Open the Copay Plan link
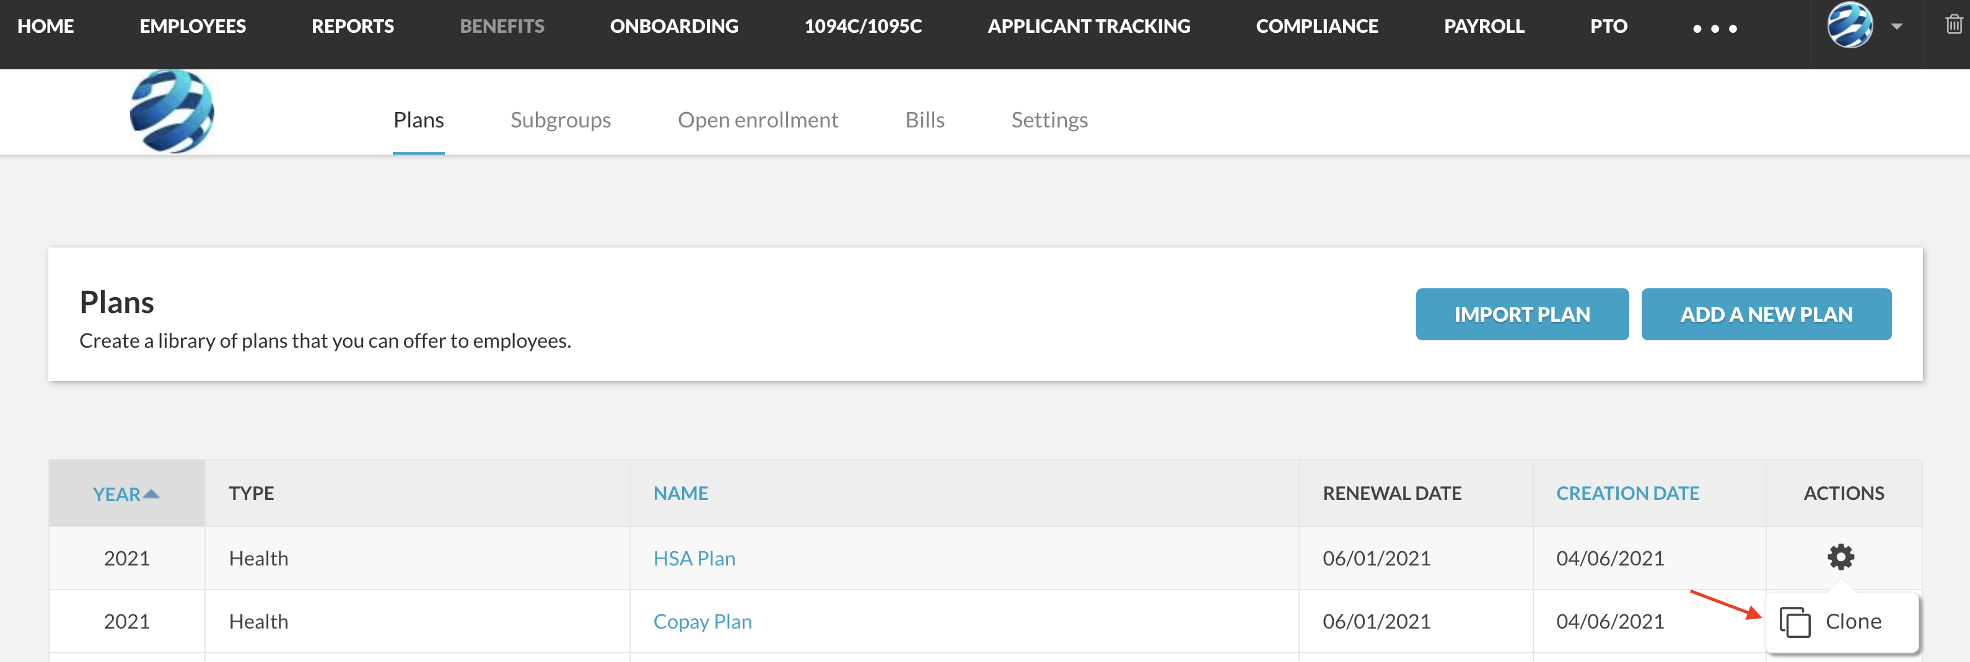This screenshot has height=662, width=1970. coord(702,622)
